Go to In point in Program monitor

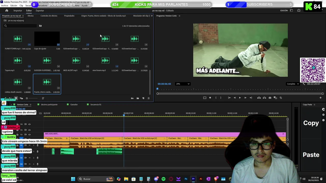click(229, 98)
